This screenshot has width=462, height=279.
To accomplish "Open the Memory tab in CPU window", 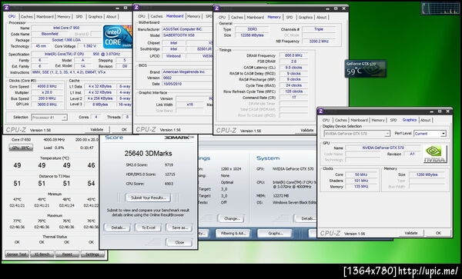I will [64, 17].
